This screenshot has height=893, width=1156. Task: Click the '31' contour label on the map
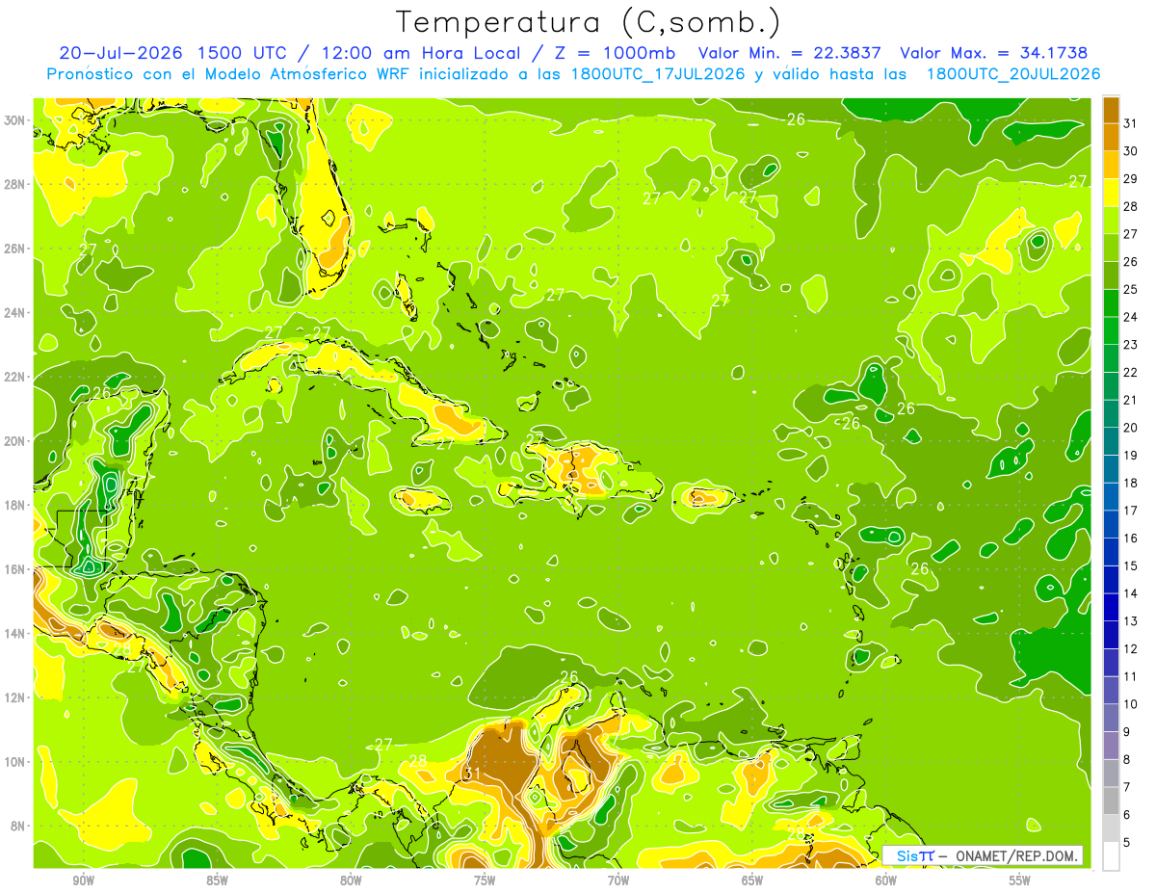click(472, 774)
